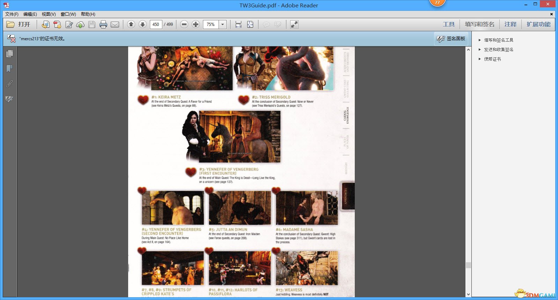Go to previous page with the up arrow

click(131, 24)
